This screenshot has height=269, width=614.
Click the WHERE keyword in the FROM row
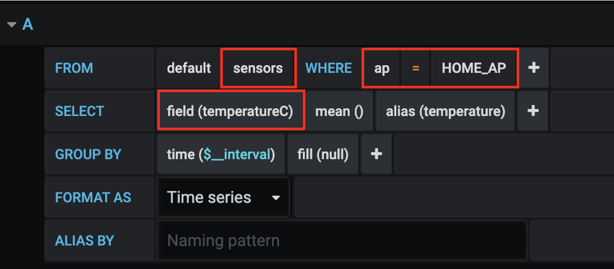click(329, 68)
